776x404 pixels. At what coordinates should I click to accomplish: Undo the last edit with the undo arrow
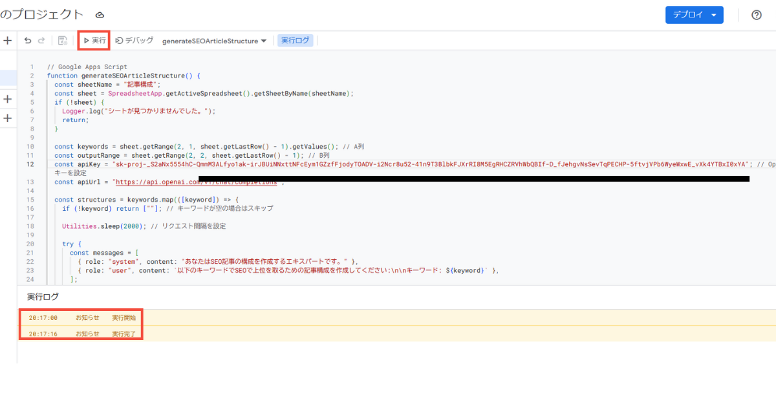28,41
